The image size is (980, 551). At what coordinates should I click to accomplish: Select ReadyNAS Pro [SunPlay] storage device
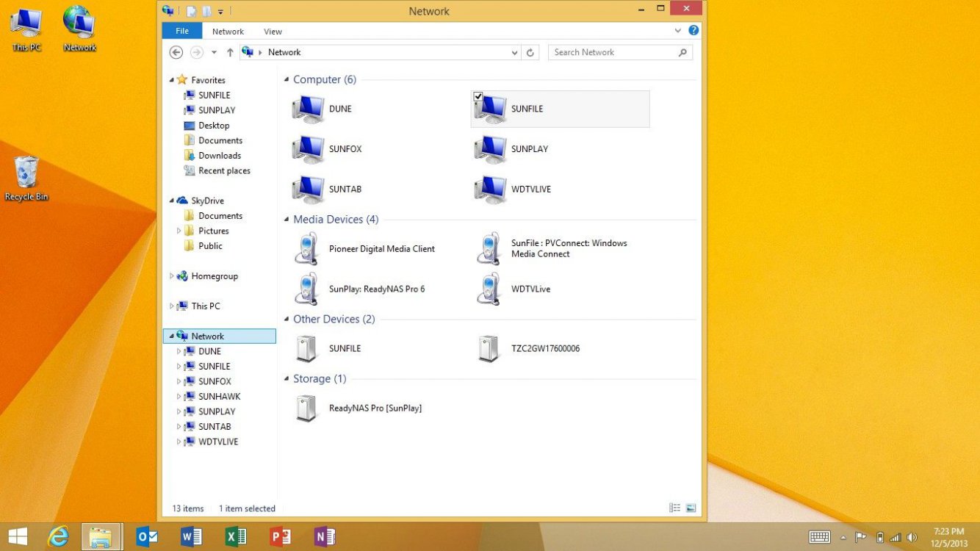click(x=358, y=408)
